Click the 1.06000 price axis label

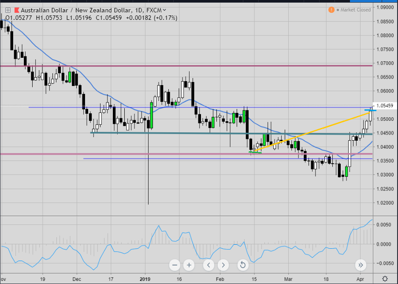click(385, 91)
